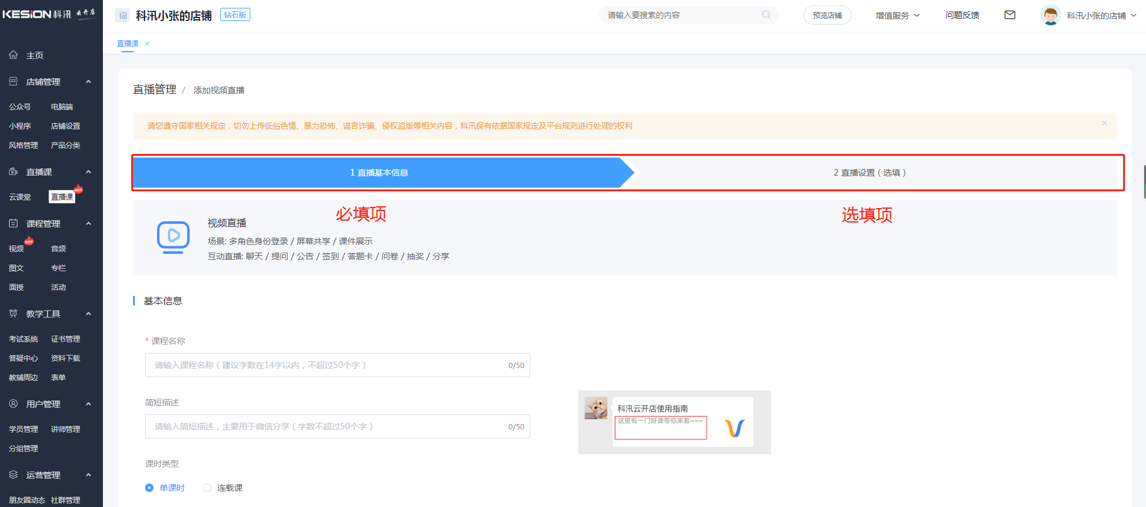
Task: Open 公众号 in the sidebar
Action: click(20, 106)
